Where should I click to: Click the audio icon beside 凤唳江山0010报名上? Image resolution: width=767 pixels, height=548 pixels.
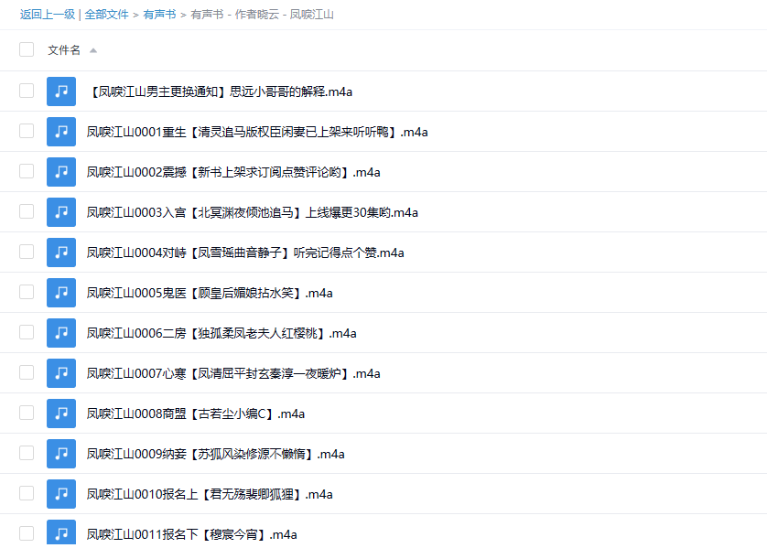click(61, 494)
